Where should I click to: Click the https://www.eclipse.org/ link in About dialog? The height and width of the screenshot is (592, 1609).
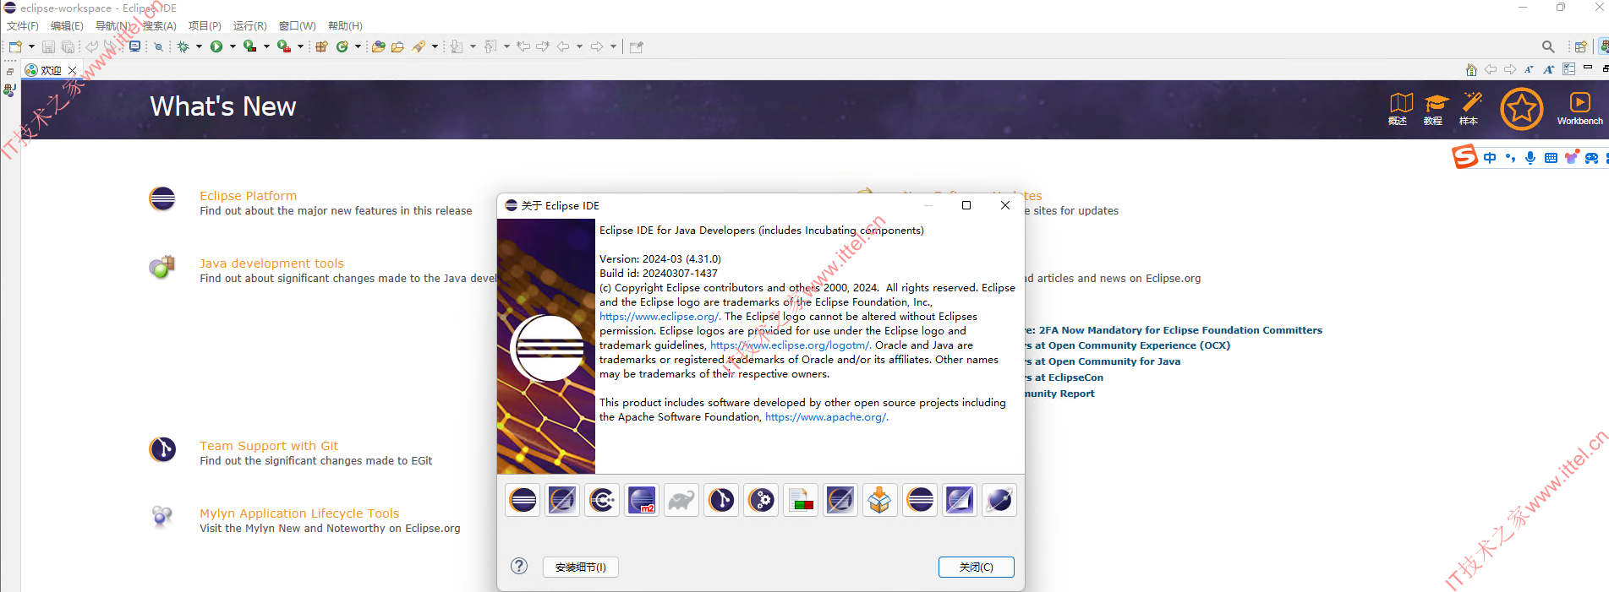pyautogui.click(x=660, y=317)
